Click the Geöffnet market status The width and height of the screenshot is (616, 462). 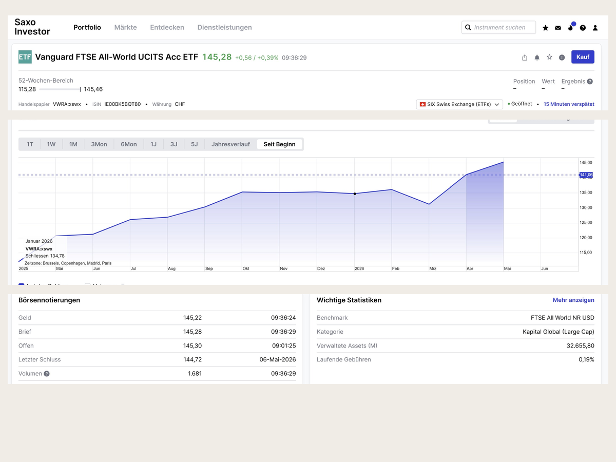pyautogui.click(x=520, y=104)
